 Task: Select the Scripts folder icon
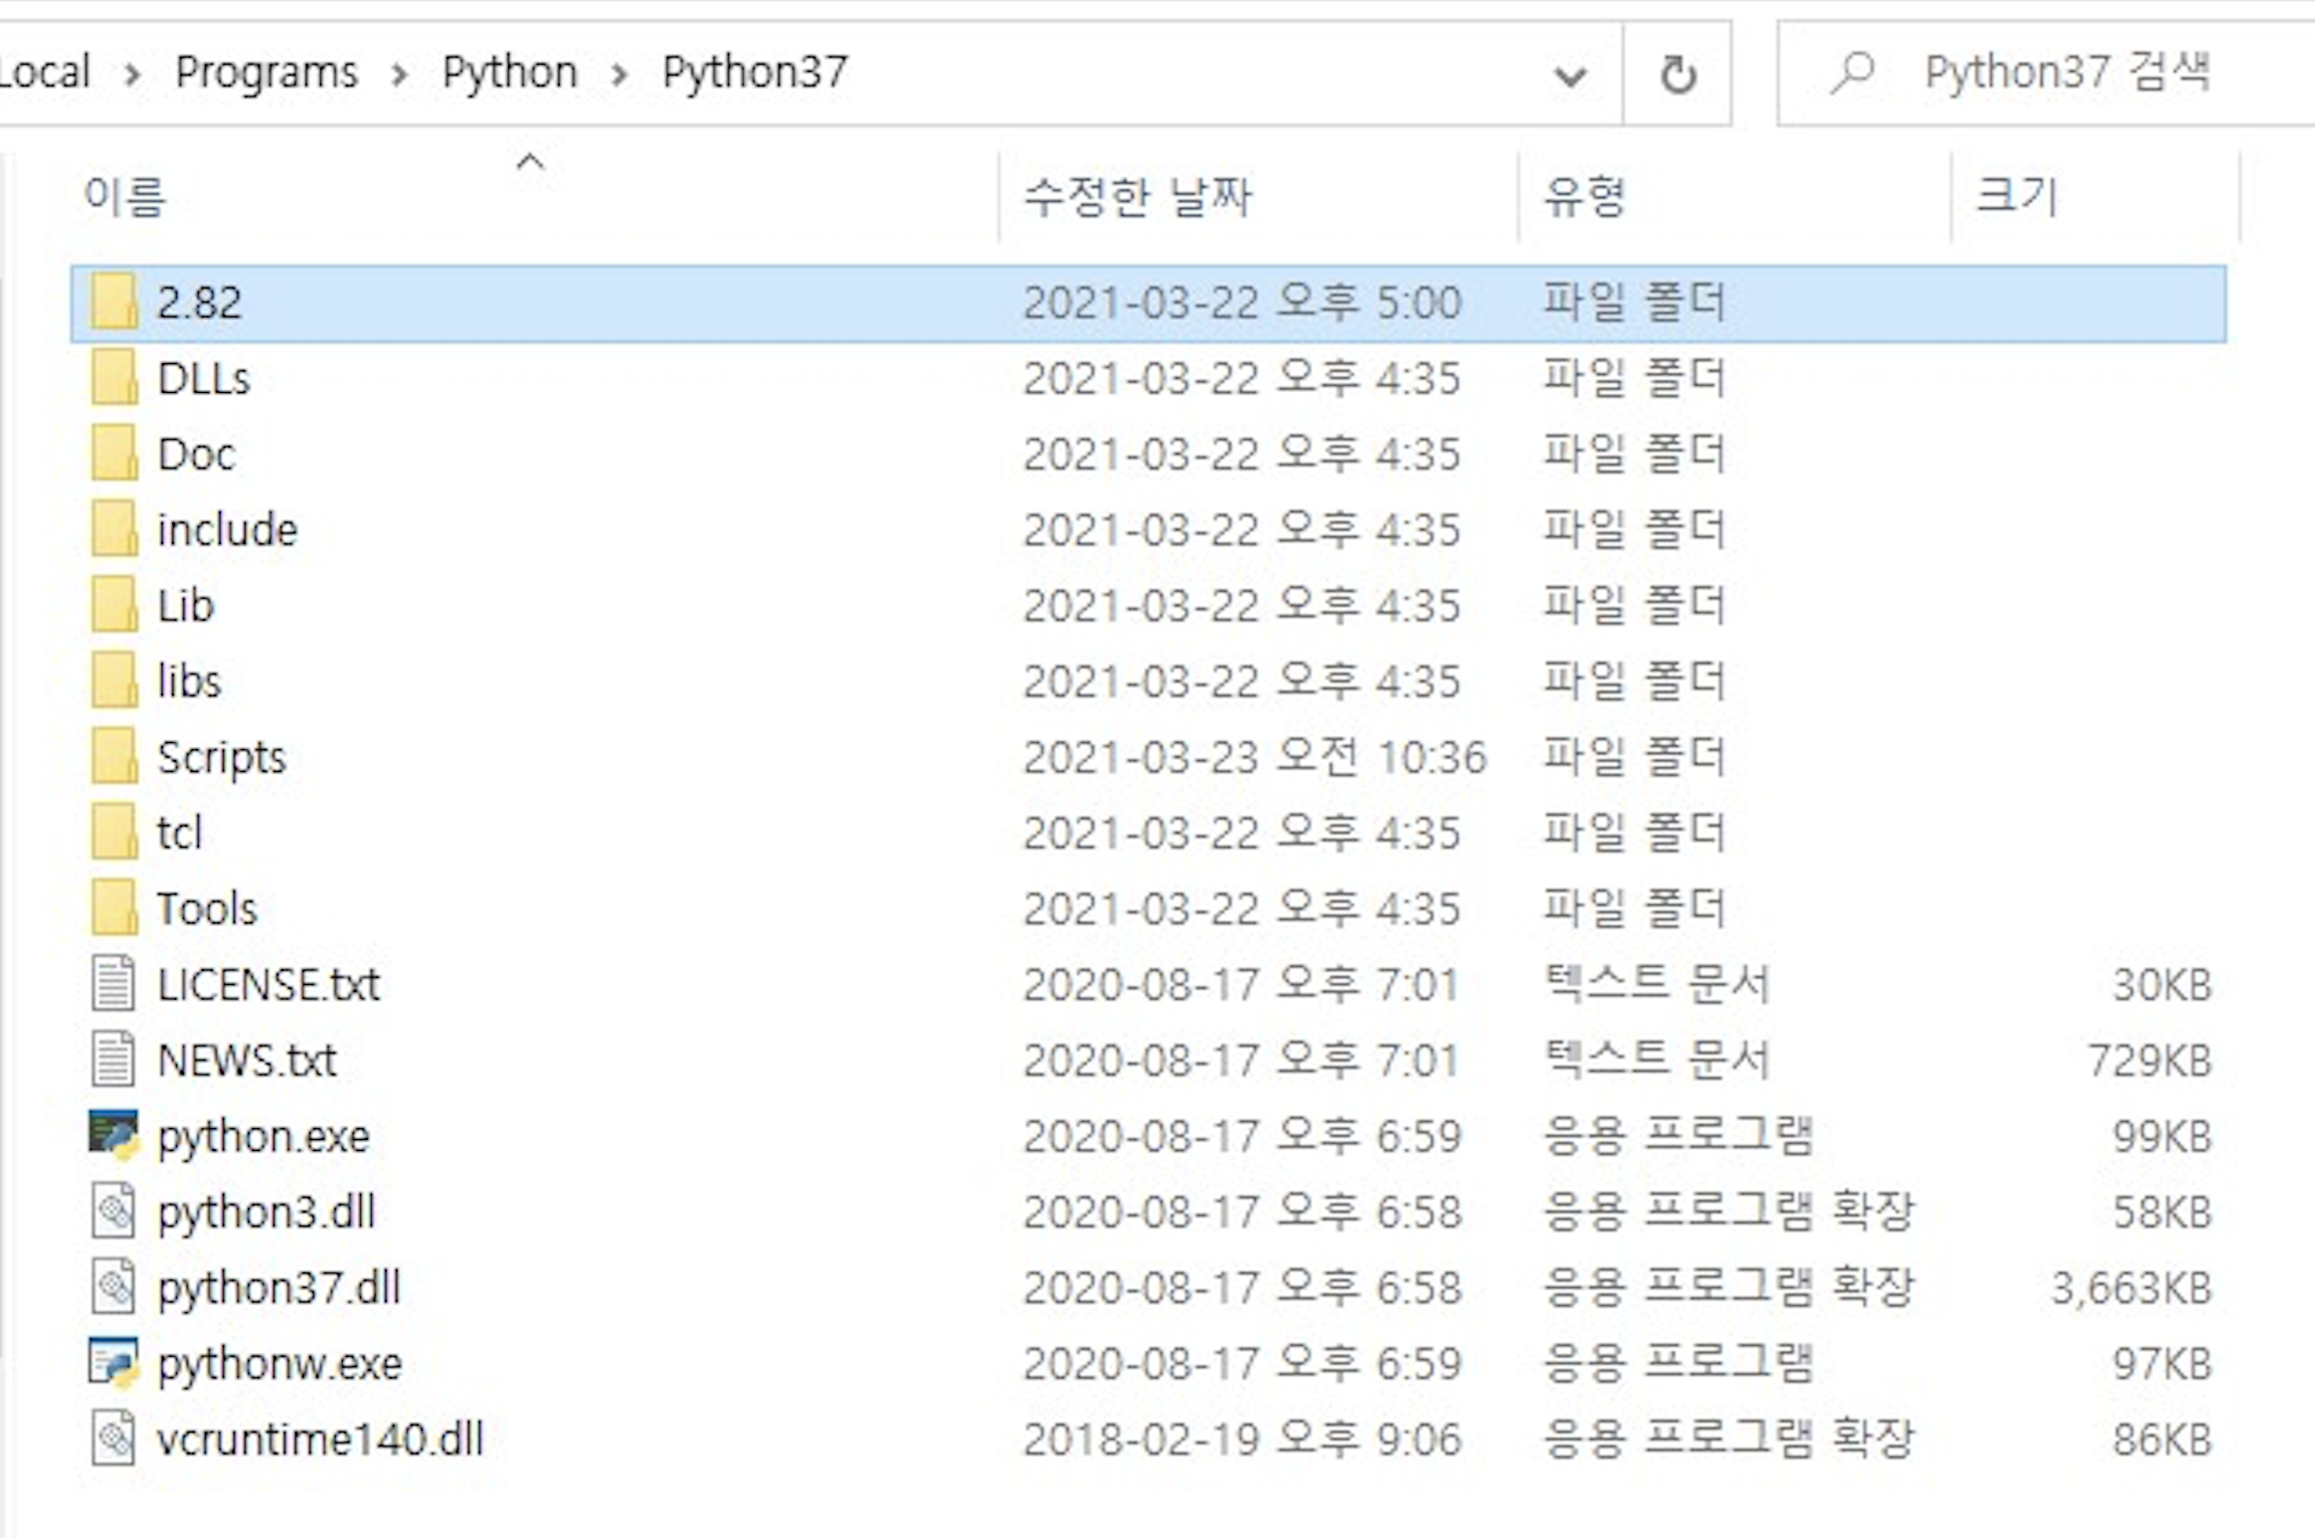tap(113, 757)
